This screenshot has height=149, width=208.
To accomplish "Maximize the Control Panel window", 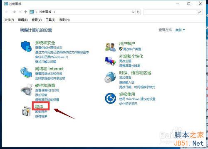I will click(189, 4).
